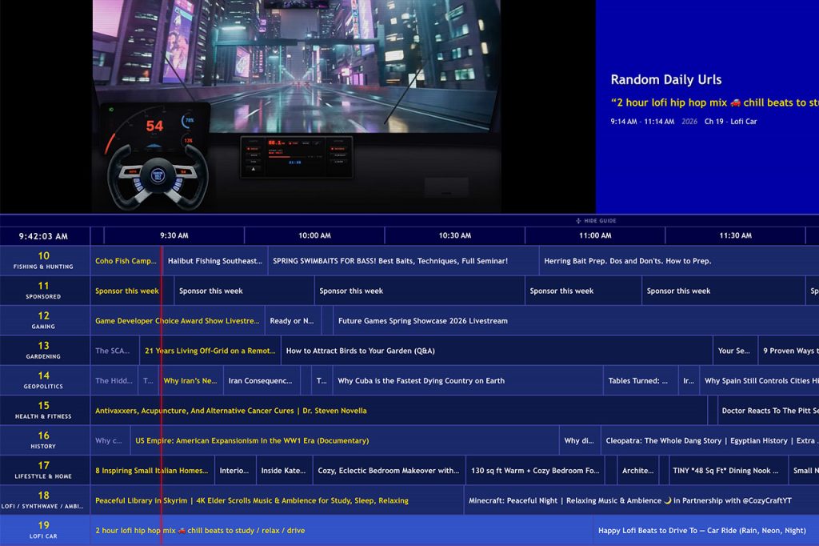This screenshot has width=819, height=546.
Task: Select How to Attract Birds to Your Garden
Action: coord(360,351)
